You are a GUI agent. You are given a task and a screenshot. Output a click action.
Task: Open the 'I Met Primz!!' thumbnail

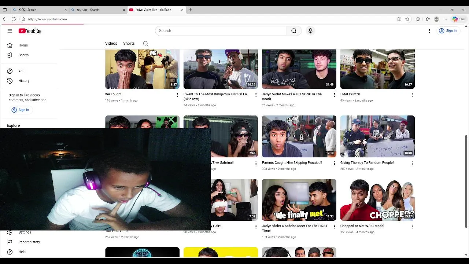pyautogui.click(x=377, y=69)
